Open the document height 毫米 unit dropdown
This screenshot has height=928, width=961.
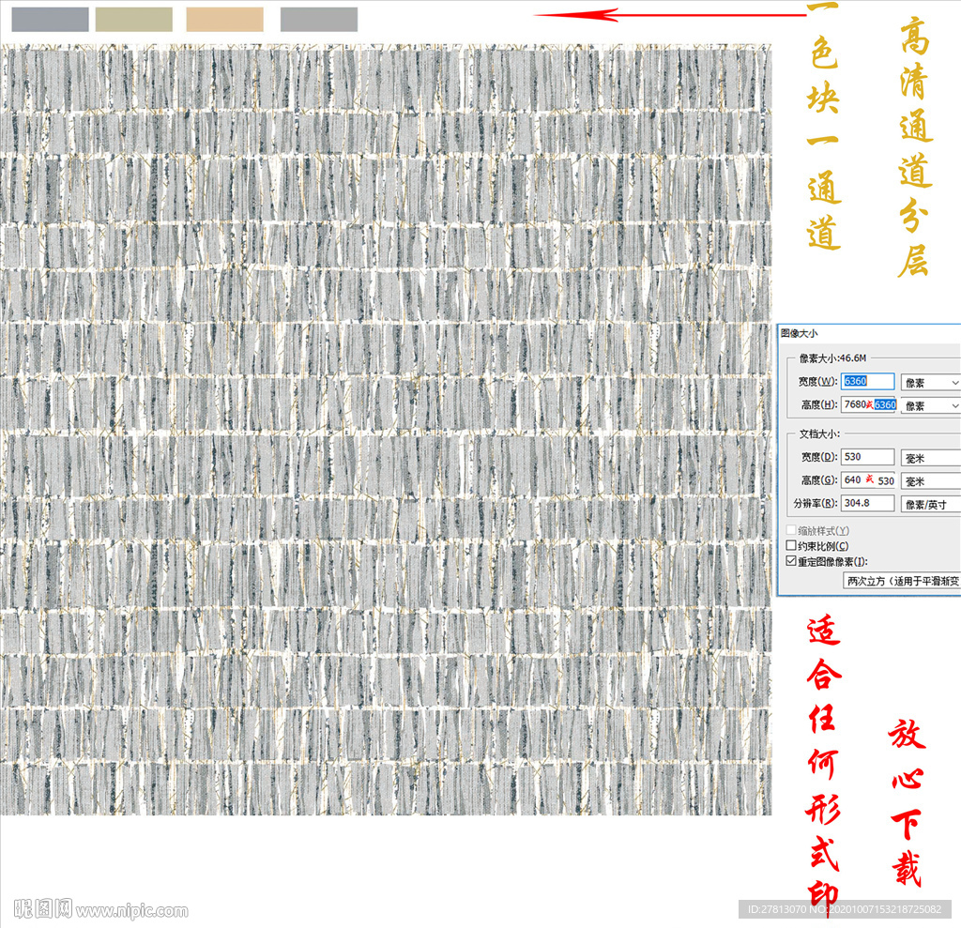click(x=930, y=480)
